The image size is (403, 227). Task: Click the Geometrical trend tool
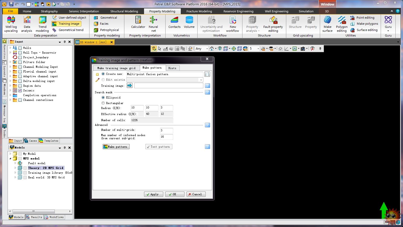point(68,30)
